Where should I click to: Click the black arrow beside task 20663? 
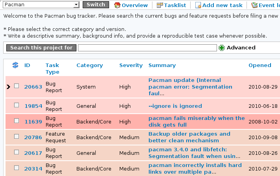click(x=9, y=87)
